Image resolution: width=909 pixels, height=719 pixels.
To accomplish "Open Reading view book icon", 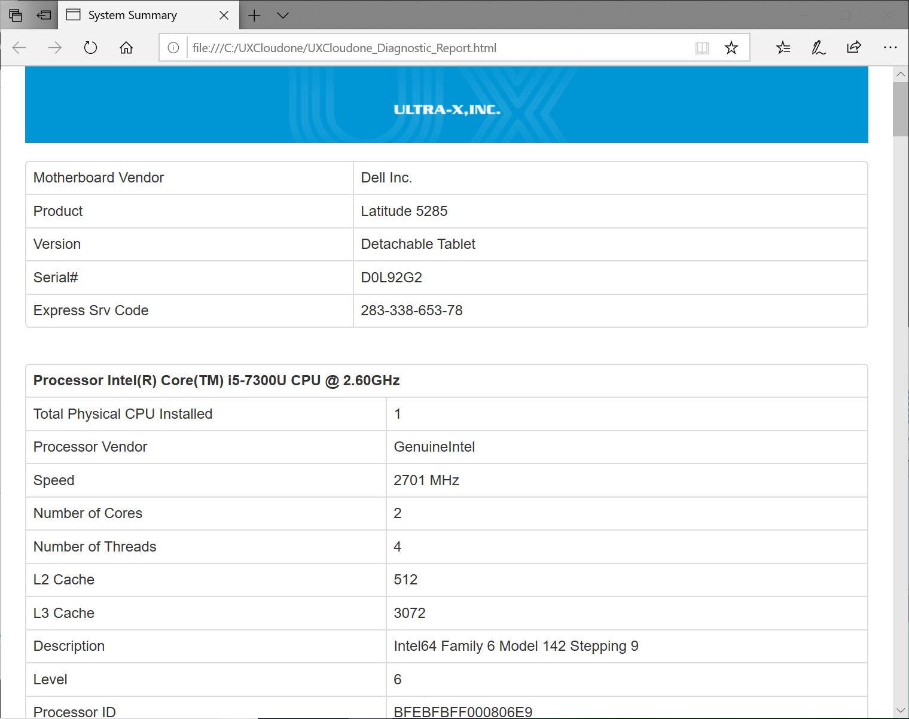I will point(702,48).
